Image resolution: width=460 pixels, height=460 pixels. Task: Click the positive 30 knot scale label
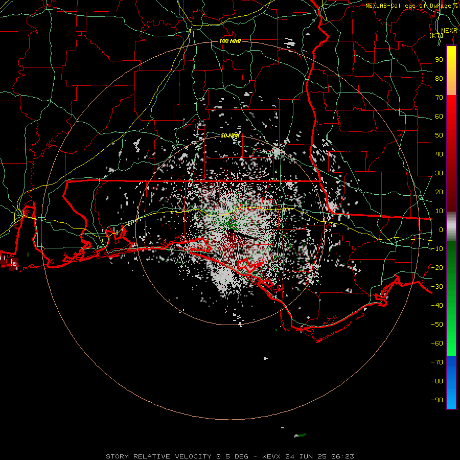pos(439,173)
